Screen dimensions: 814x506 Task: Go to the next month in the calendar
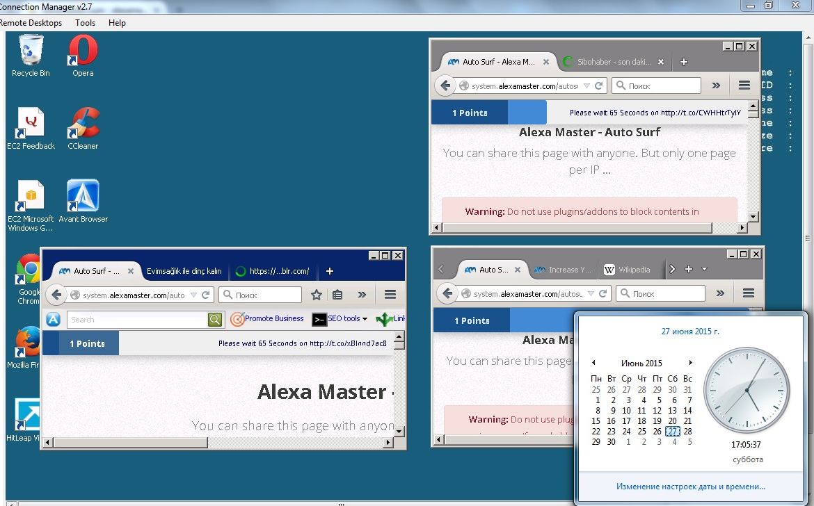point(690,363)
